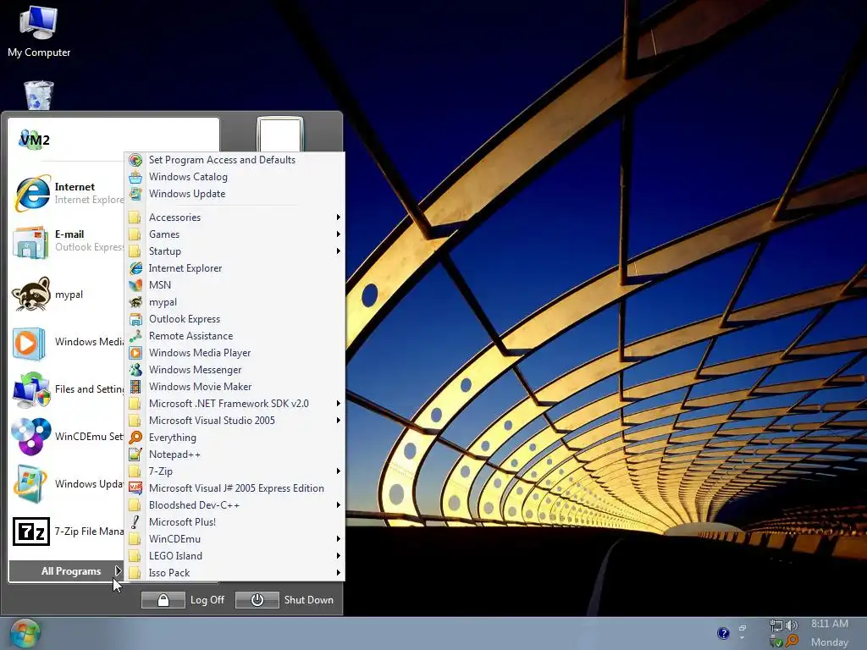Click the Windows Messenger icon
Screen dimensions: 867x650
[x=135, y=370]
